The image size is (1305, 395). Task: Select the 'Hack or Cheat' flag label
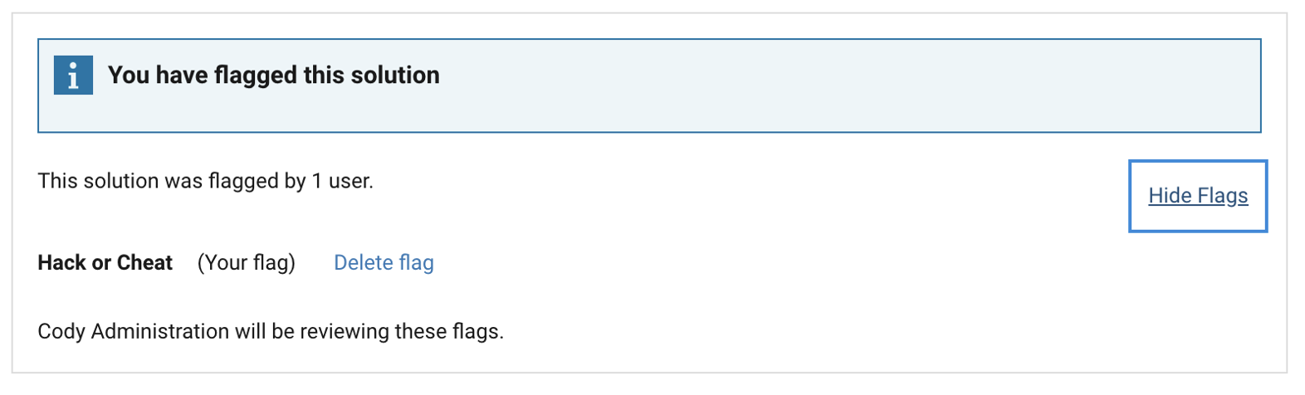tap(105, 263)
